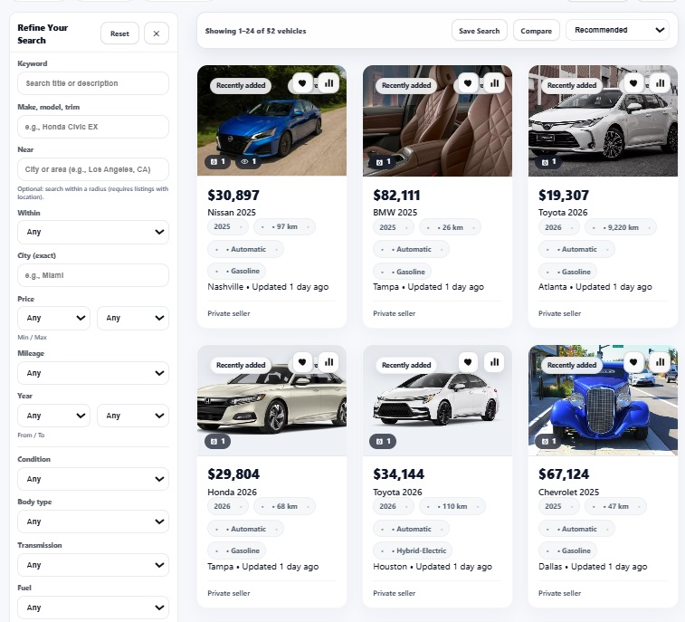Focus the Keyword search field
Image resolution: width=685 pixels, height=622 pixels.
93,83
